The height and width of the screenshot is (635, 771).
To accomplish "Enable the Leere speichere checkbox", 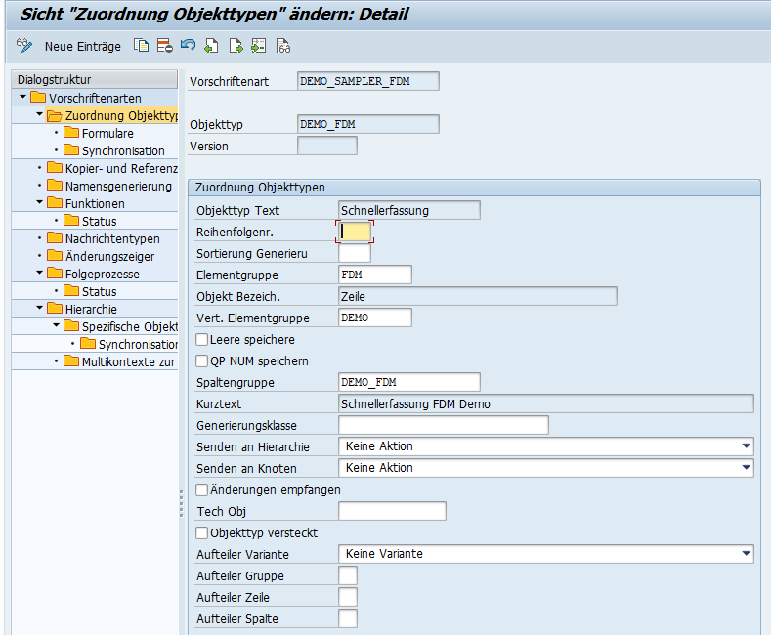I will point(202,340).
